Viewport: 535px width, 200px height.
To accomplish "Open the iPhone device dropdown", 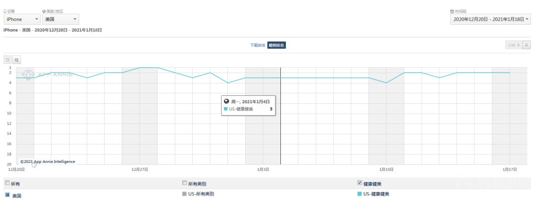I will click(22, 19).
